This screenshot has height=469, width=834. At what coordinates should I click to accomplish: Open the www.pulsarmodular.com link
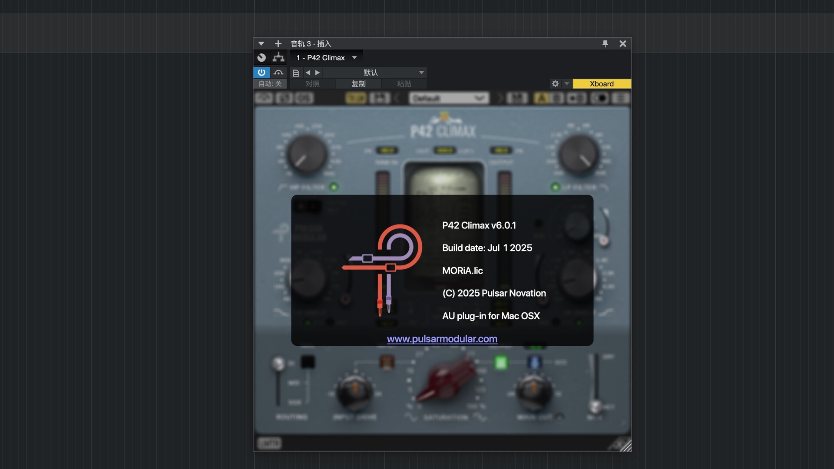coord(442,339)
